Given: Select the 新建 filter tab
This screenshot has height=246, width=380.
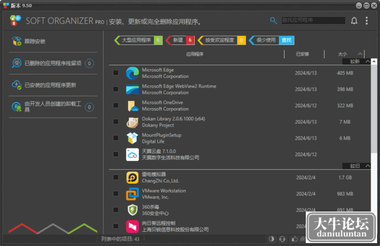Looking at the screenshot, I should pyautogui.click(x=180, y=40).
